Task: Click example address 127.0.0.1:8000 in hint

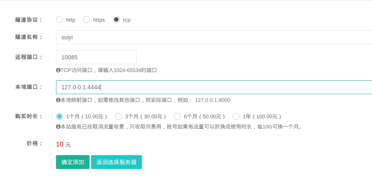Action: (x=213, y=100)
